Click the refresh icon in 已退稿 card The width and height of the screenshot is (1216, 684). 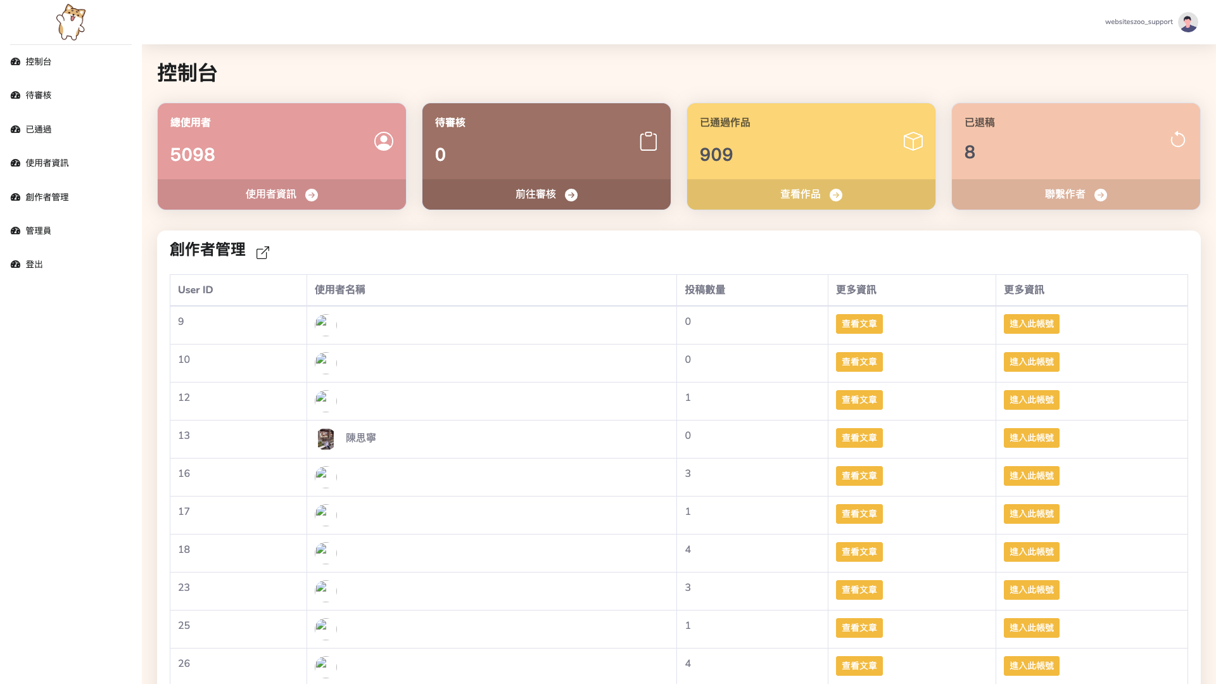(x=1177, y=139)
